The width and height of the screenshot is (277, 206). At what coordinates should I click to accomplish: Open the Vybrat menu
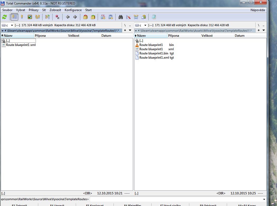pos(21,10)
